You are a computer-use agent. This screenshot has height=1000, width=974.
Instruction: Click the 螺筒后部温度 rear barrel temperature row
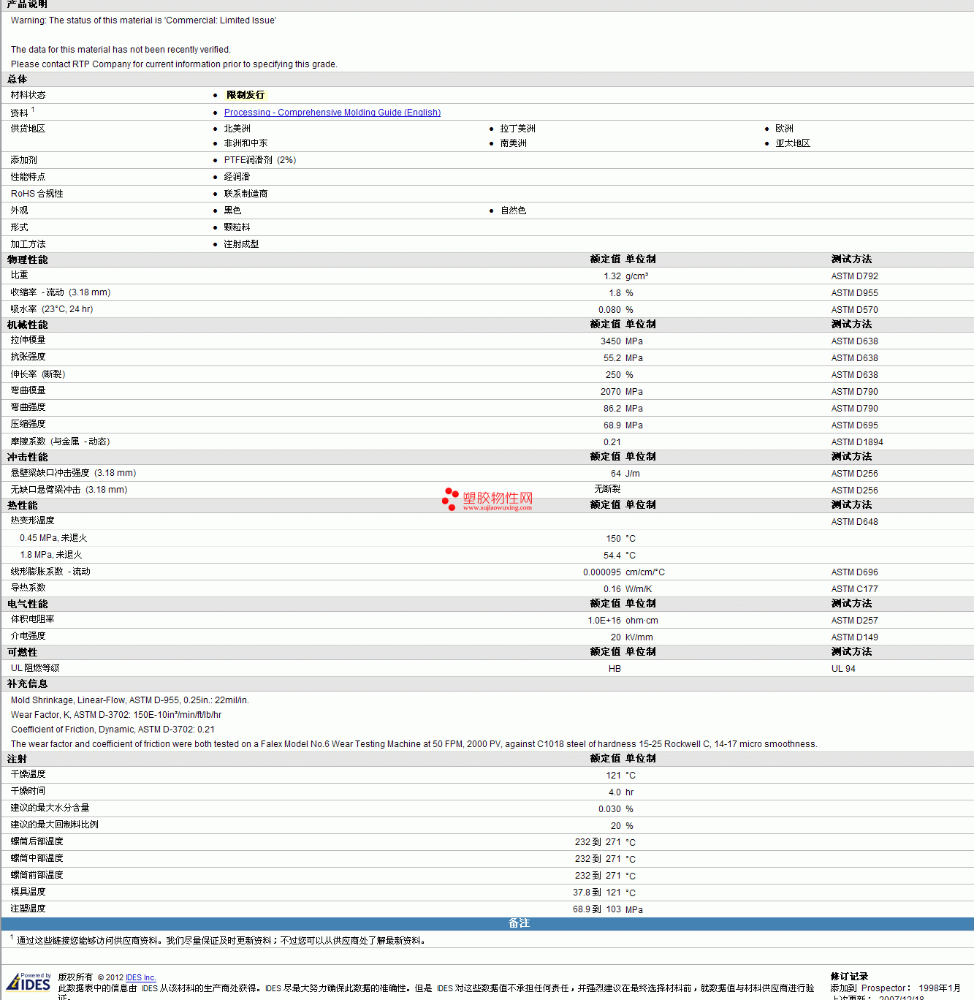coord(487,842)
